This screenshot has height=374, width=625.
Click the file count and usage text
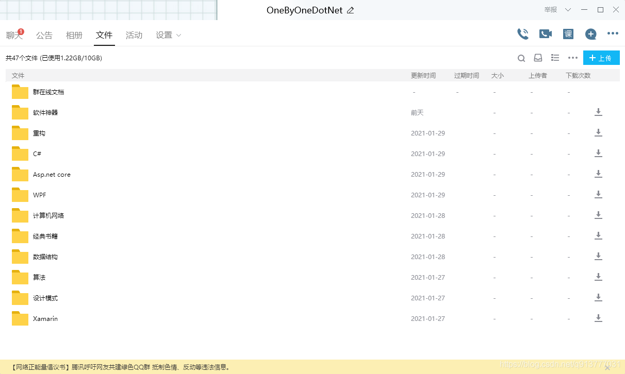pyautogui.click(x=54, y=58)
